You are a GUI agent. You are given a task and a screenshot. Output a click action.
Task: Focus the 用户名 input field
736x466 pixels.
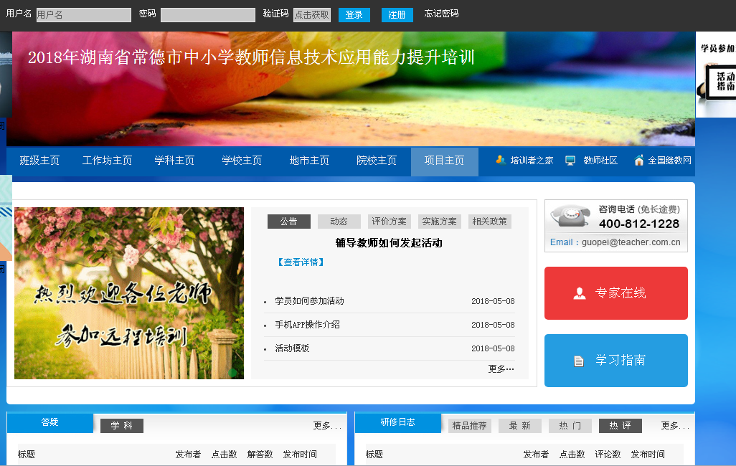(x=83, y=15)
